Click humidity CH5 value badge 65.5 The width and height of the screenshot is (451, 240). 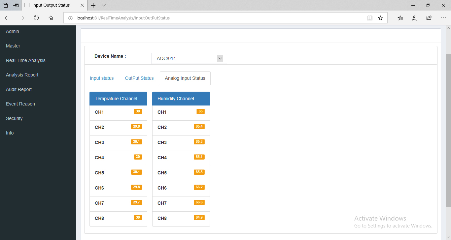(199, 172)
